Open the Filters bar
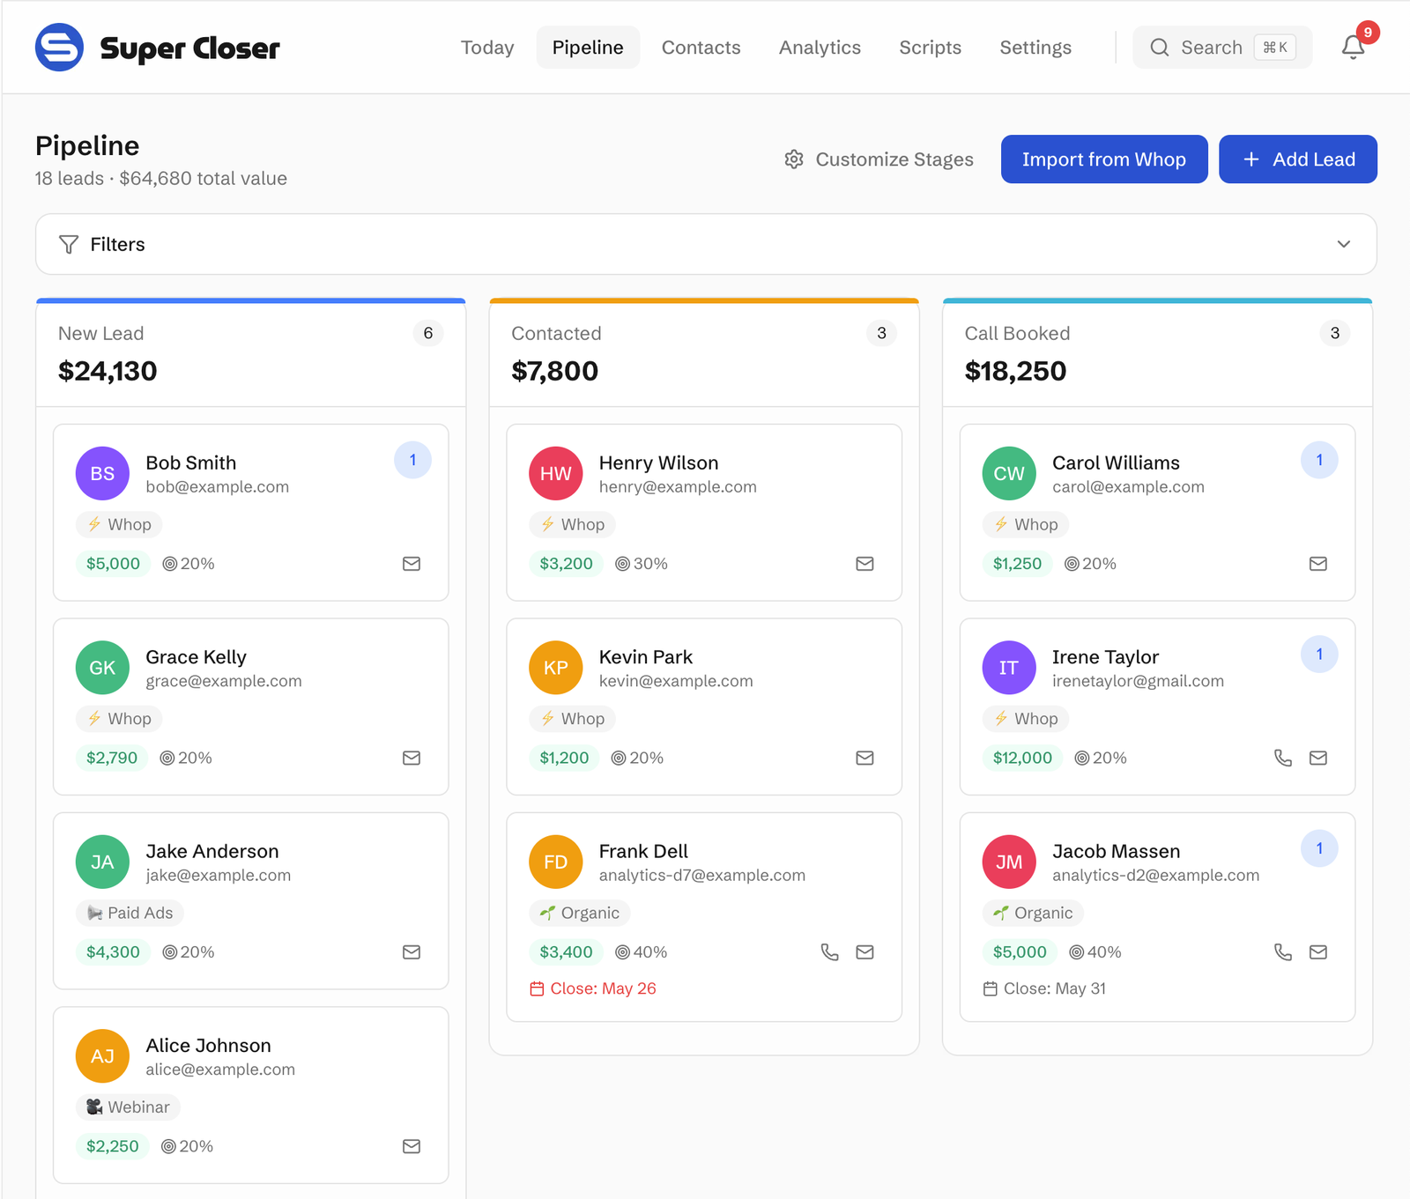1410x1199 pixels. point(706,244)
